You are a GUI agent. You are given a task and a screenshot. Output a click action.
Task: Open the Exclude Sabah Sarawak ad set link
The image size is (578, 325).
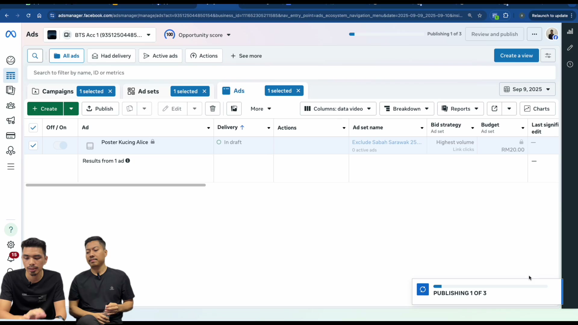click(x=387, y=142)
